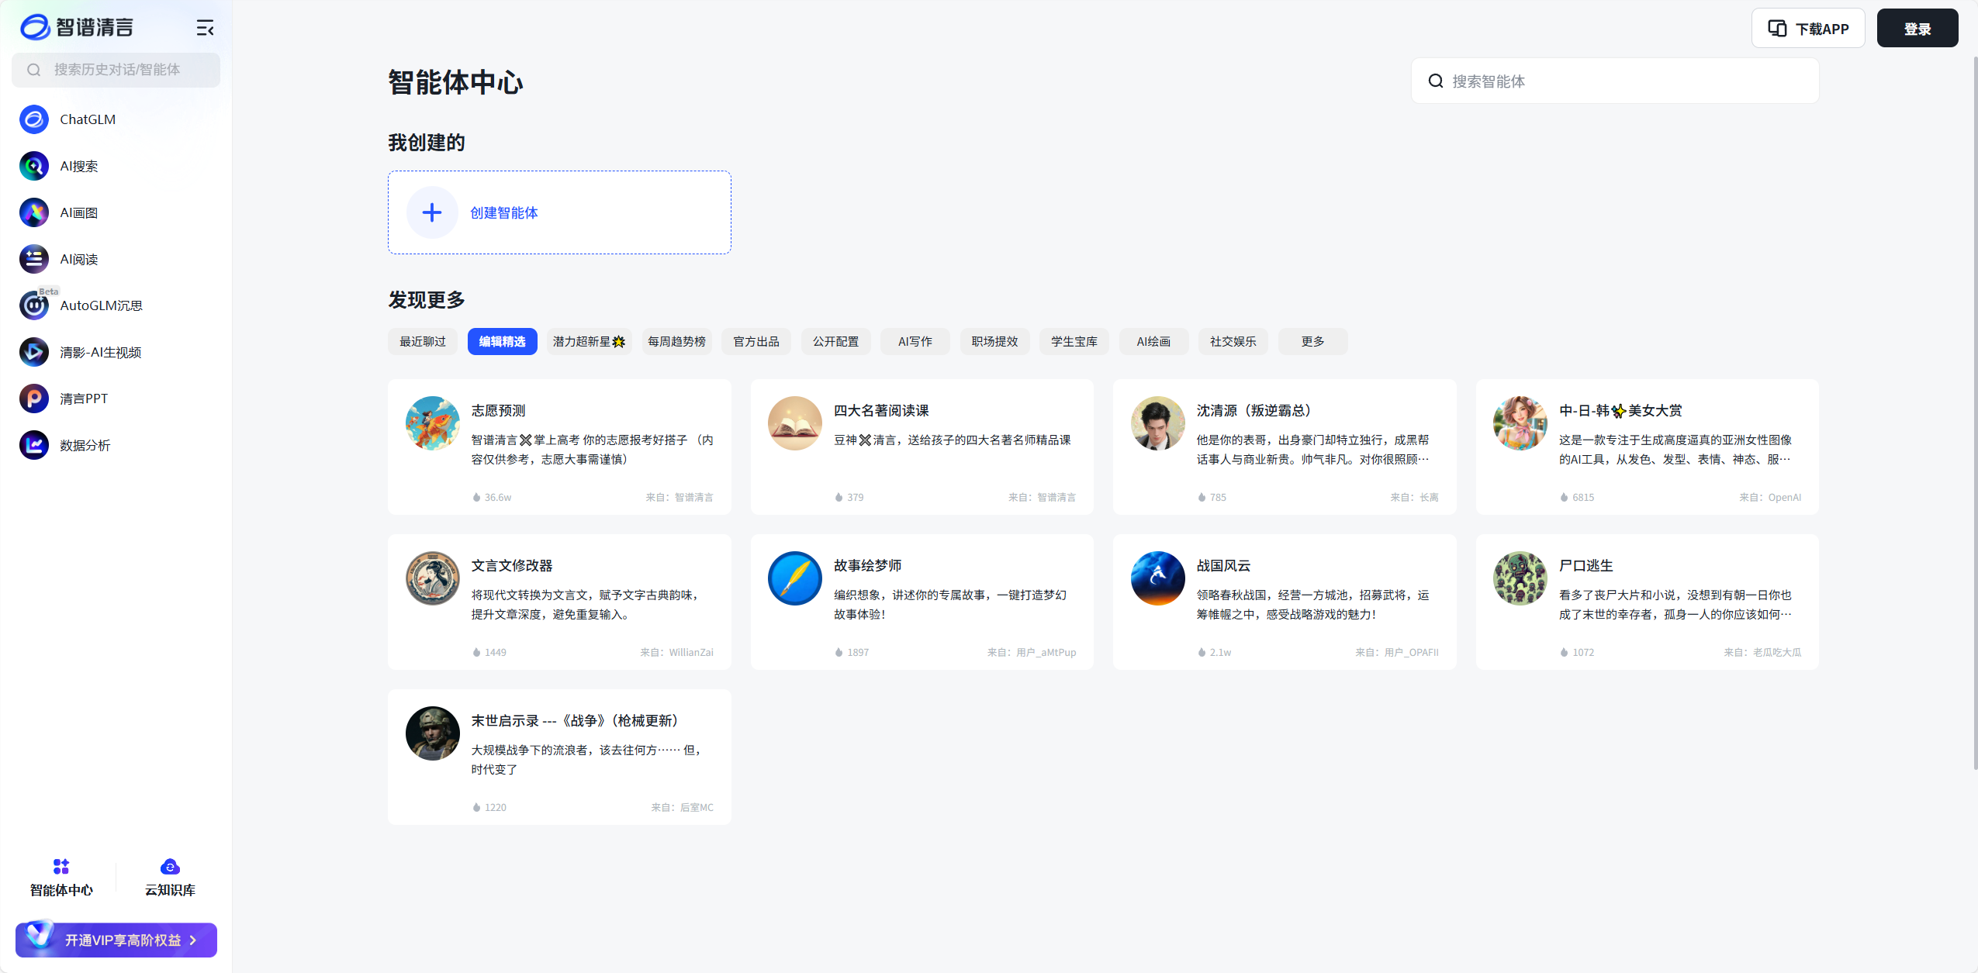Open the AI画图 sidebar icon

[34, 212]
